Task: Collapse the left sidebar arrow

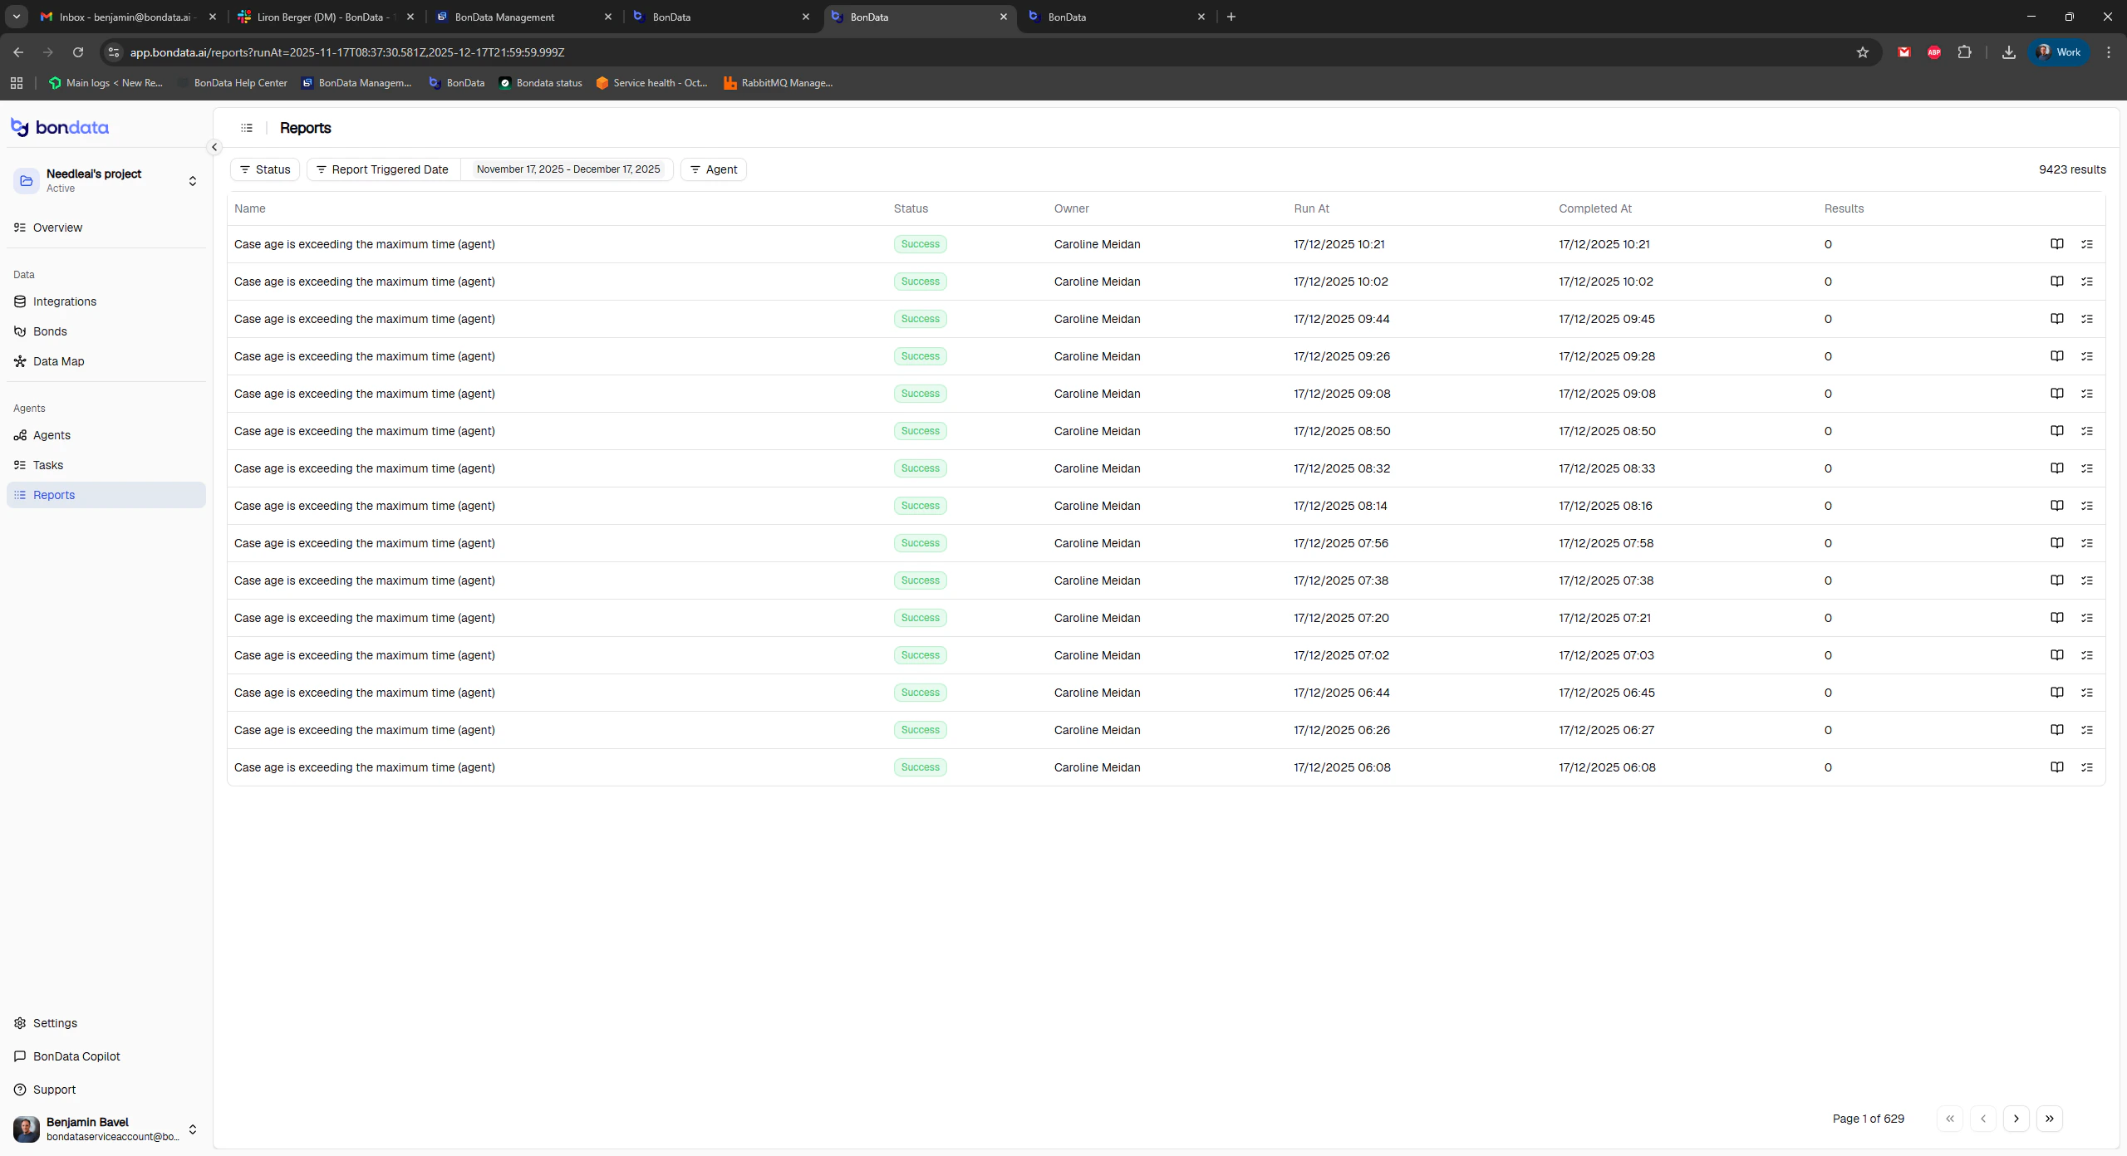Action: coord(214,147)
